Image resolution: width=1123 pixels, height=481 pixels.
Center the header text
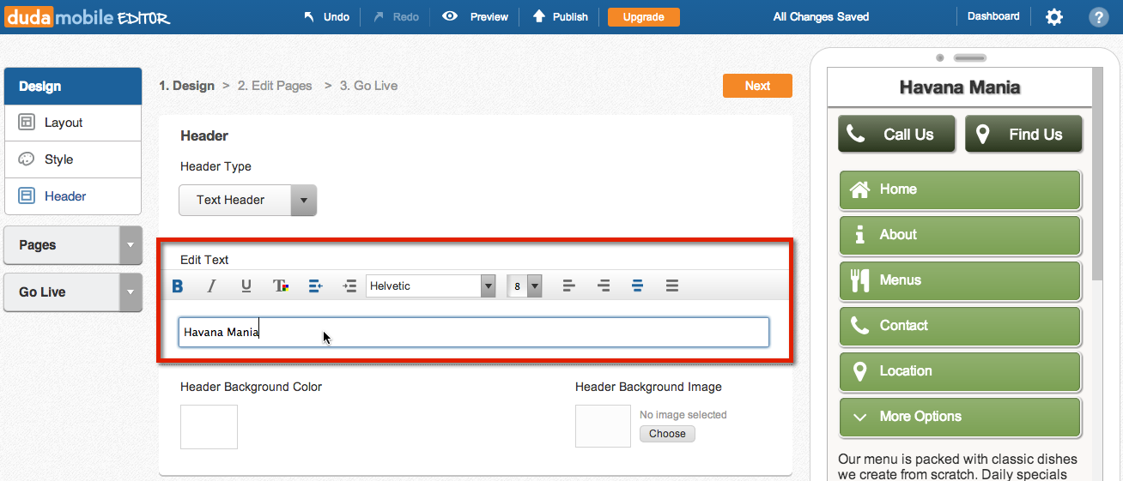[x=637, y=286]
